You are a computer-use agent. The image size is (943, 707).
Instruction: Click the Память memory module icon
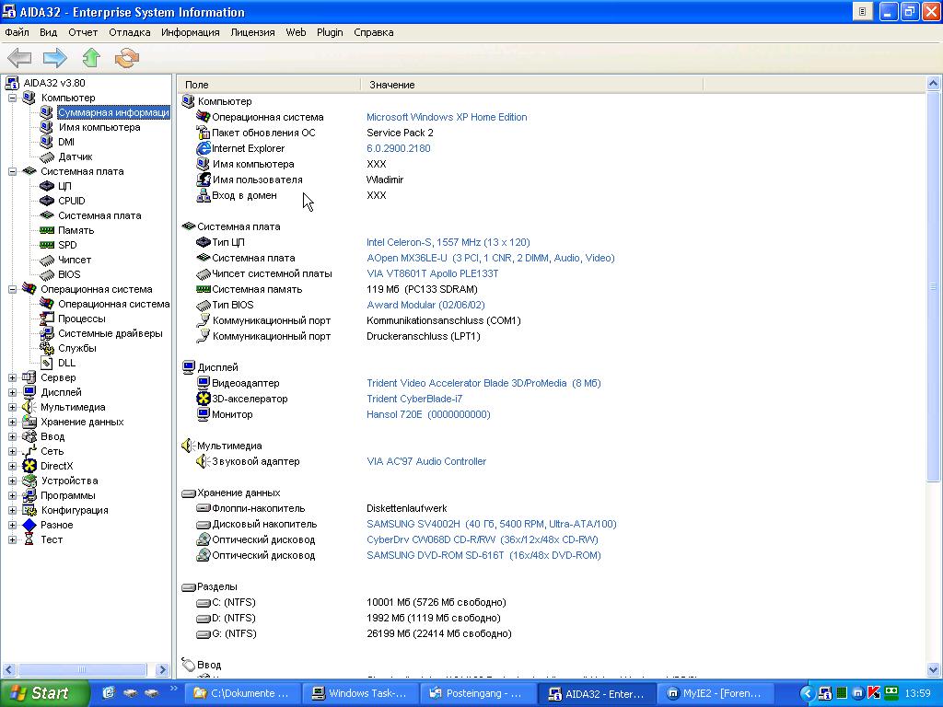[x=46, y=230]
